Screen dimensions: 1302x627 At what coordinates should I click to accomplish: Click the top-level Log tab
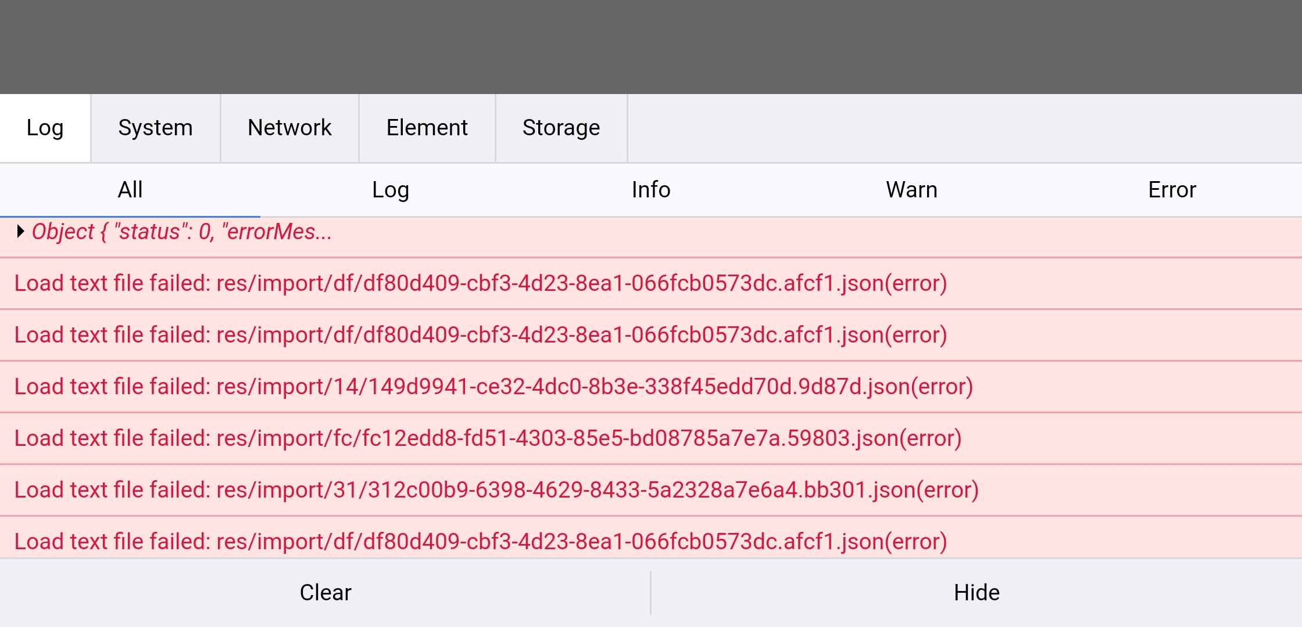click(45, 128)
